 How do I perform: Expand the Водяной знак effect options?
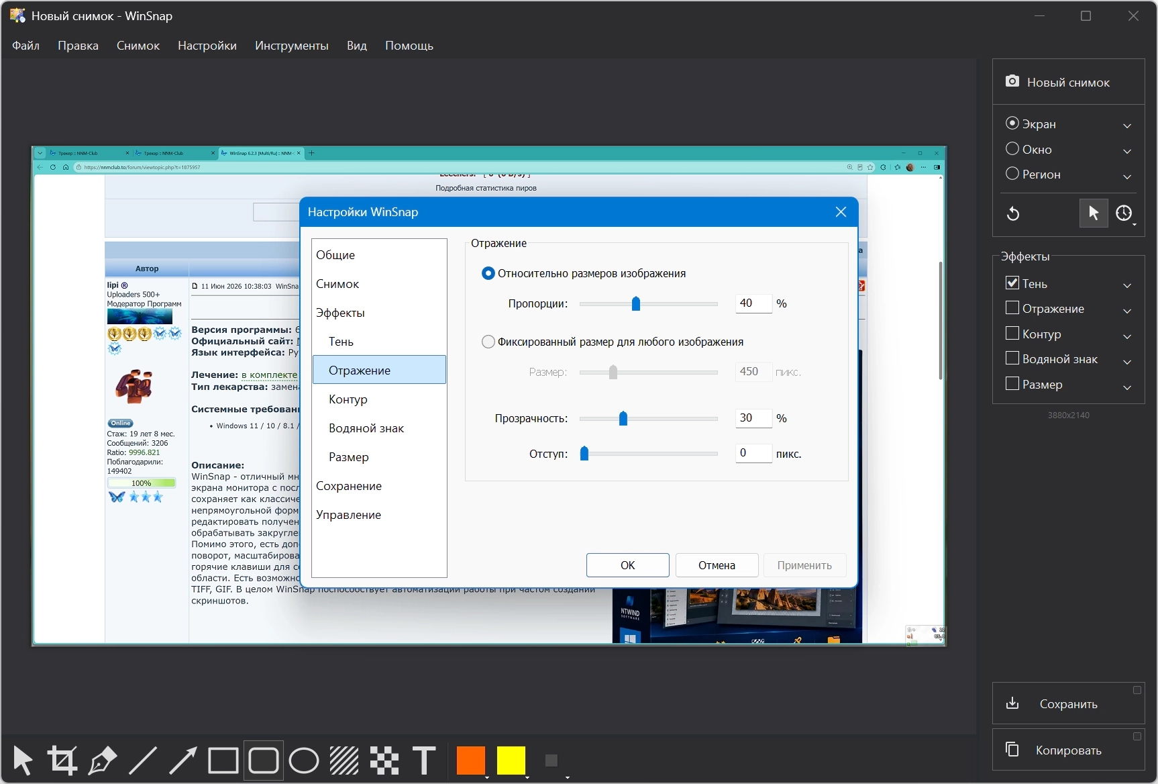[x=1127, y=362]
